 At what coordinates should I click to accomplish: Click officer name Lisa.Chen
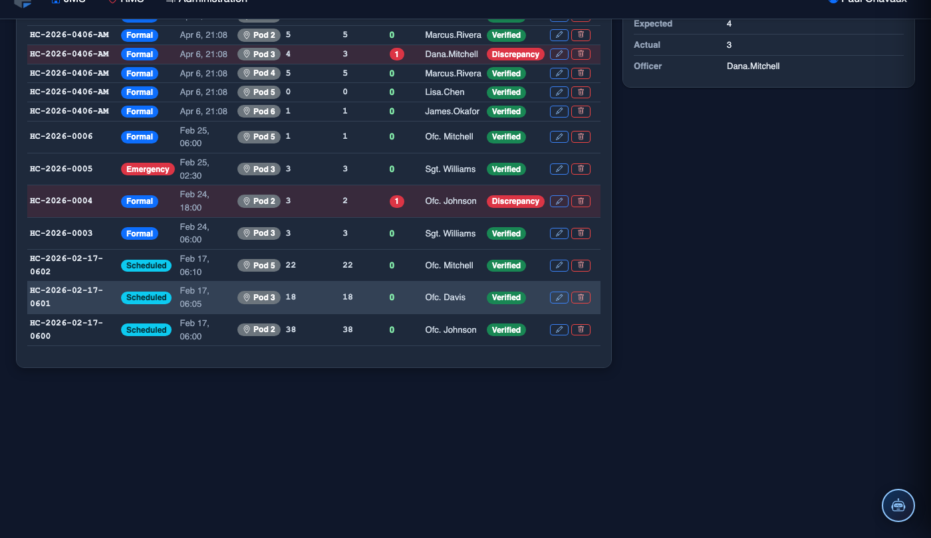(445, 92)
